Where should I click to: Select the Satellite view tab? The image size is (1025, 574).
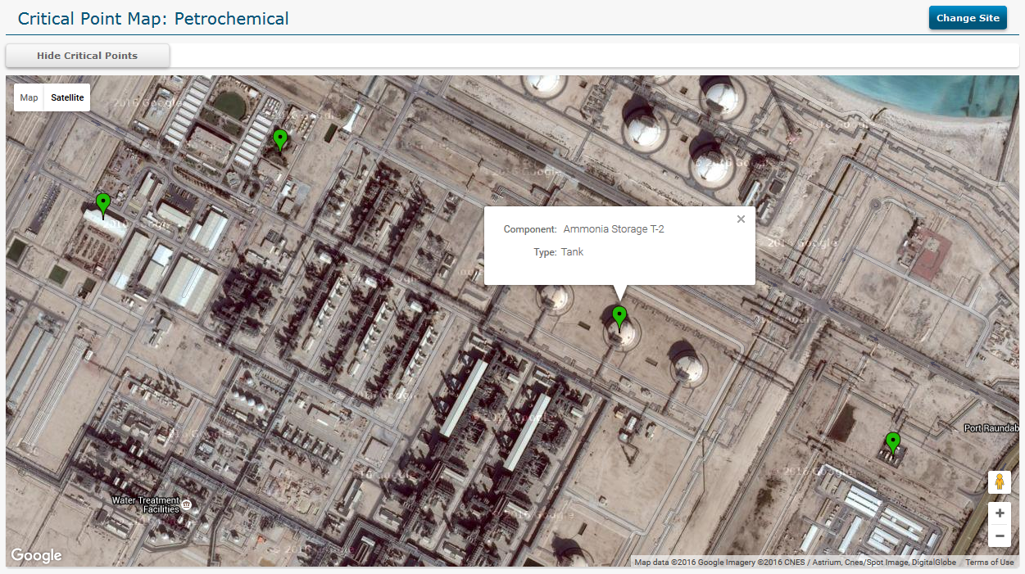pyautogui.click(x=67, y=97)
